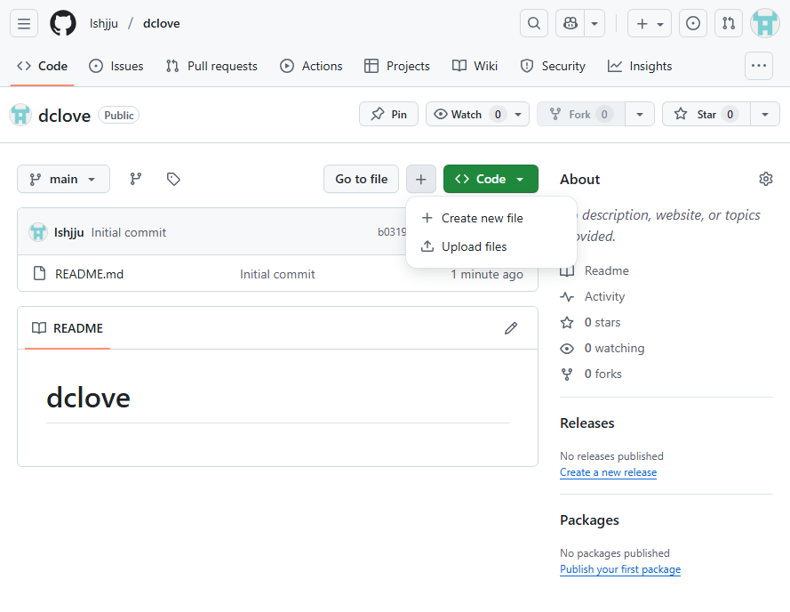Viewport: 790px width, 612px height.
Task: Click the Packages heading
Action: [x=589, y=519]
